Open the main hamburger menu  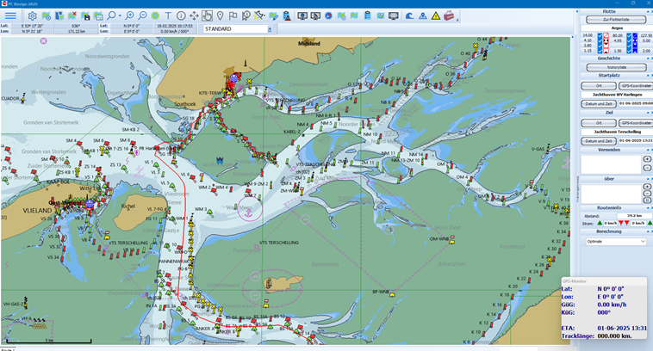10,15
